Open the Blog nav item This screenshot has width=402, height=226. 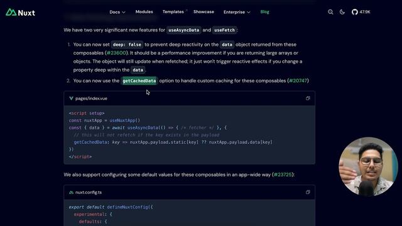(x=264, y=12)
